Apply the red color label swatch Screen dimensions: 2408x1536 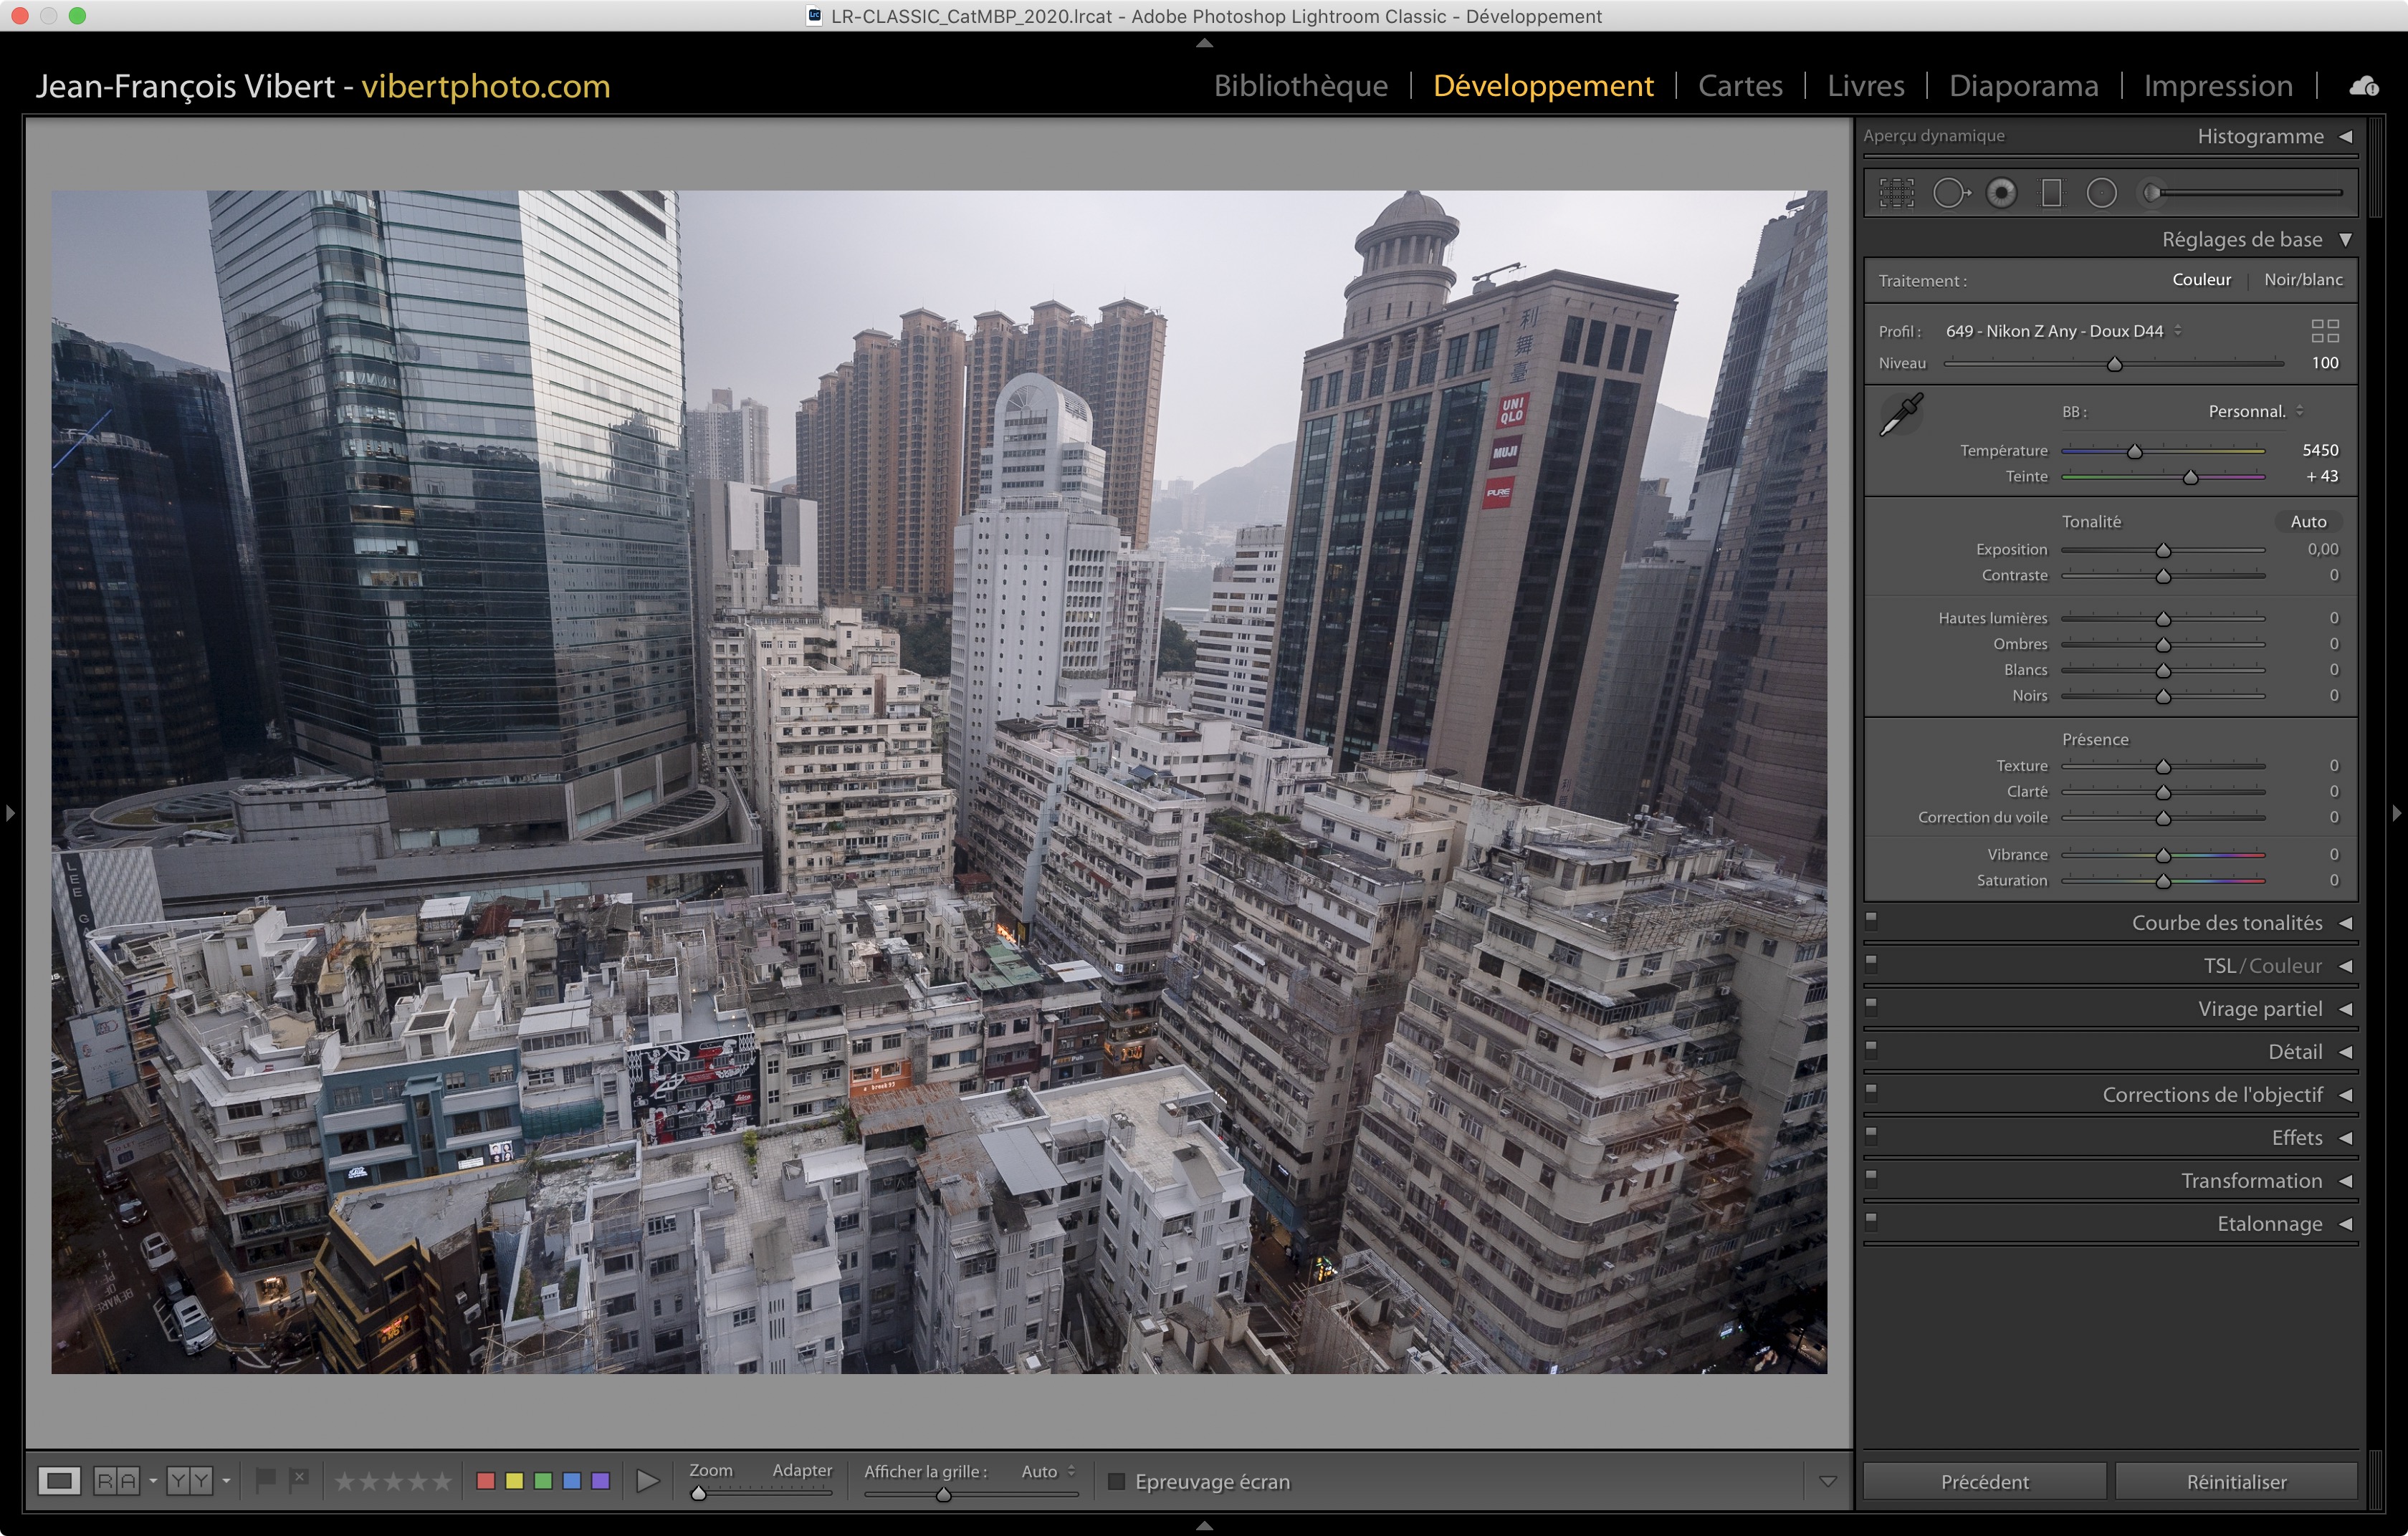(x=486, y=1481)
